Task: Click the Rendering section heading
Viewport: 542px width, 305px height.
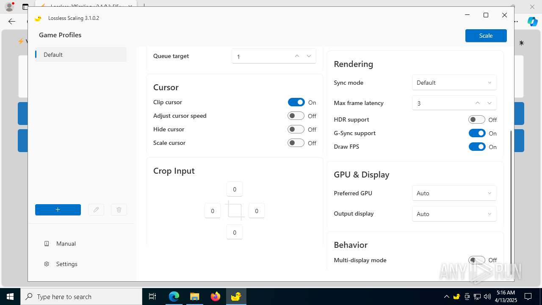Action: [x=354, y=64]
